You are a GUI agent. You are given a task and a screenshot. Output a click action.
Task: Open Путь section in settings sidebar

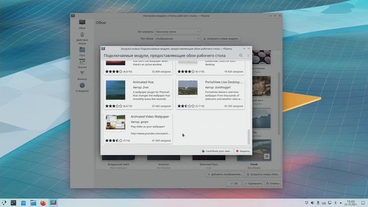click(x=82, y=52)
